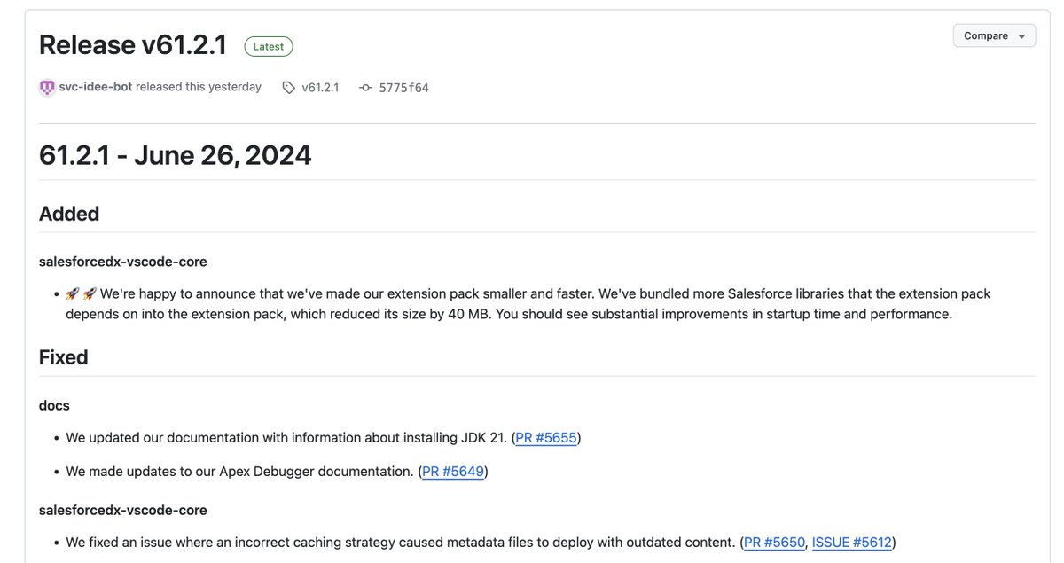This screenshot has height=563, width=1064.
Task: Click the commit icon before 5775f64
Action: coord(364,87)
